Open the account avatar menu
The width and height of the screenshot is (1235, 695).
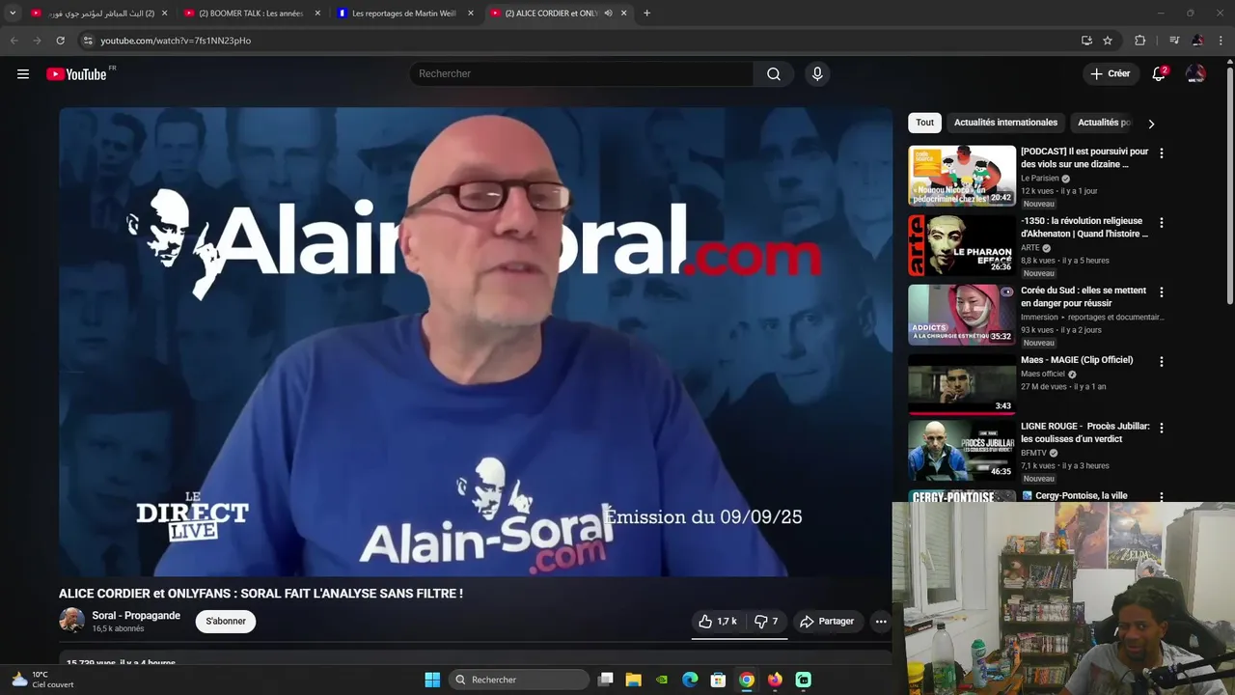pos(1195,73)
